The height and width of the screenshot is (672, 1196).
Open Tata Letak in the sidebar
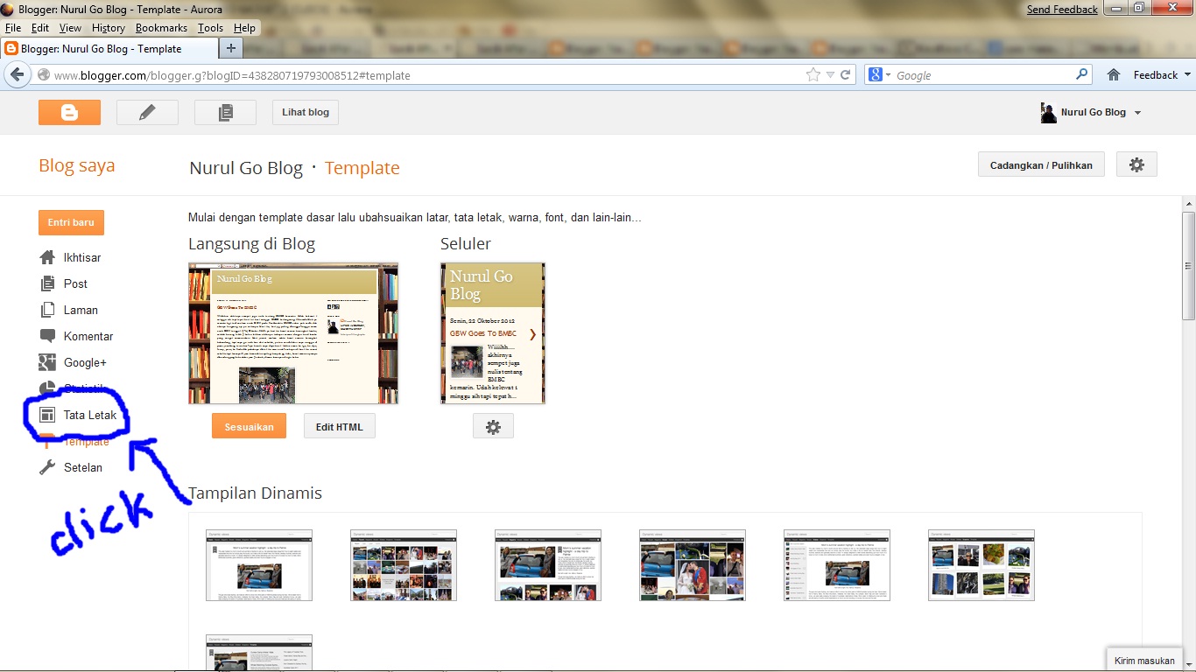(89, 415)
